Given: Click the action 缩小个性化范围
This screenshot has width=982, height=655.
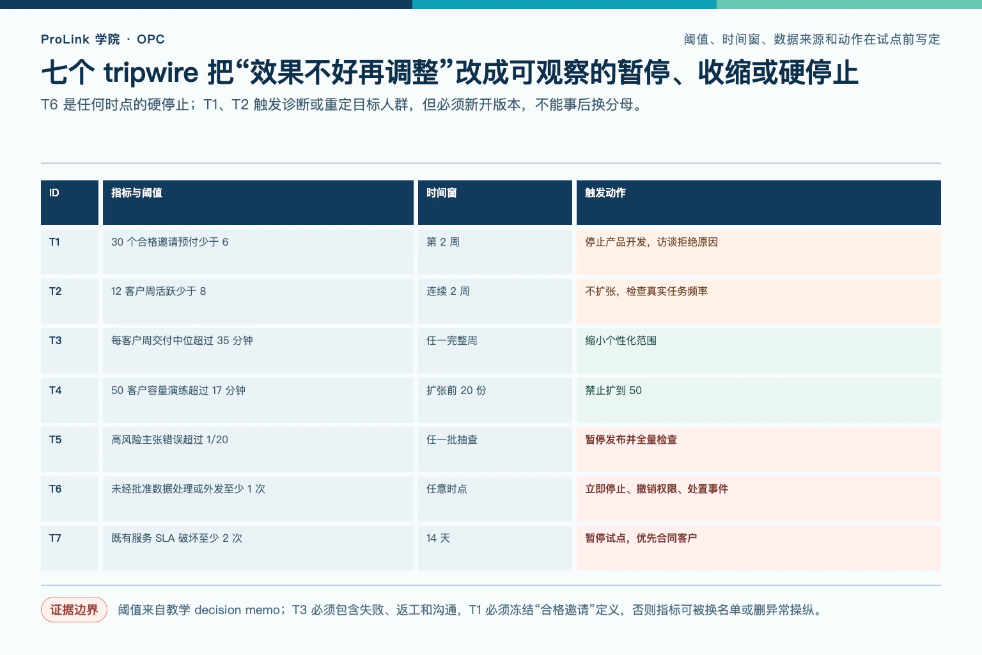Looking at the screenshot, I should (759, 351).
